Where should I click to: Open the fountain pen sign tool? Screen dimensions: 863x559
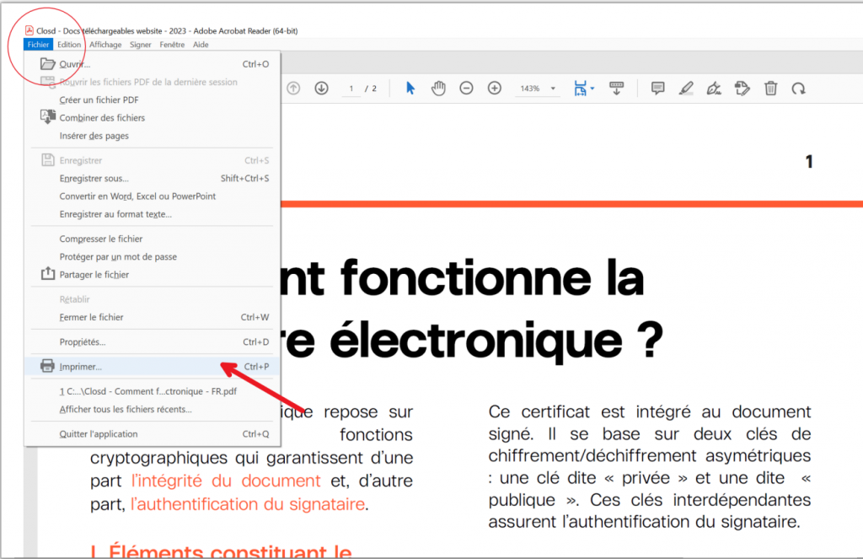coord(714,89)
